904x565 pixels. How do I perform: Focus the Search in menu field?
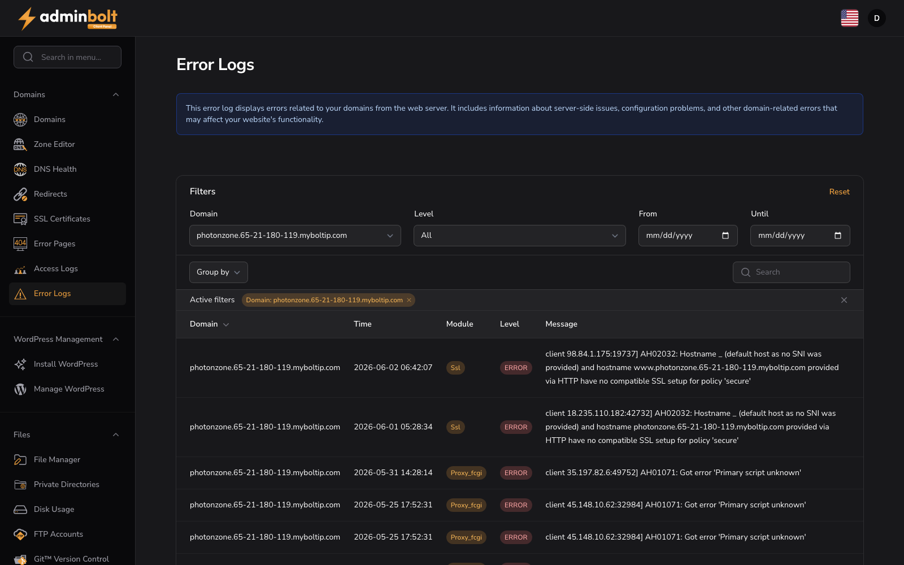tap(67, 57)
